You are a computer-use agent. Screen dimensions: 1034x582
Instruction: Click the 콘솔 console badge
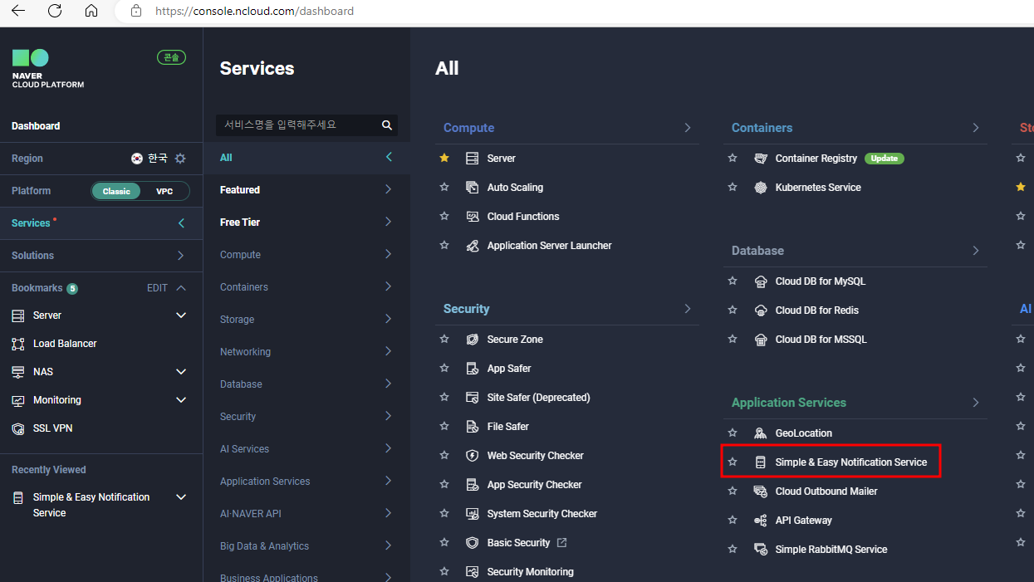coord(171,57)
